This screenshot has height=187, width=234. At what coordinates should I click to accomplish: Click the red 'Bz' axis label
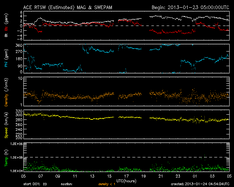coord(6,28)
